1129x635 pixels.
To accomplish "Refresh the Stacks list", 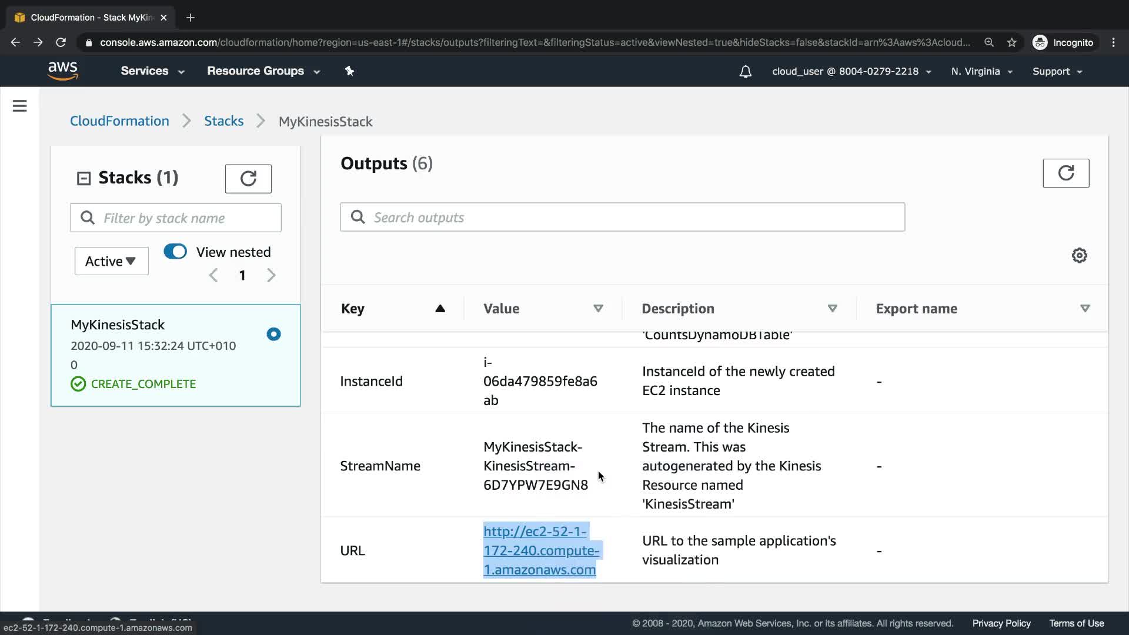I will (x=248, y=179).
